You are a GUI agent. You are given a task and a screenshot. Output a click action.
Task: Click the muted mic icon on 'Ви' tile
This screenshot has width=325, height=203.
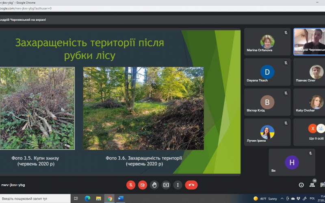click(310, 153)
